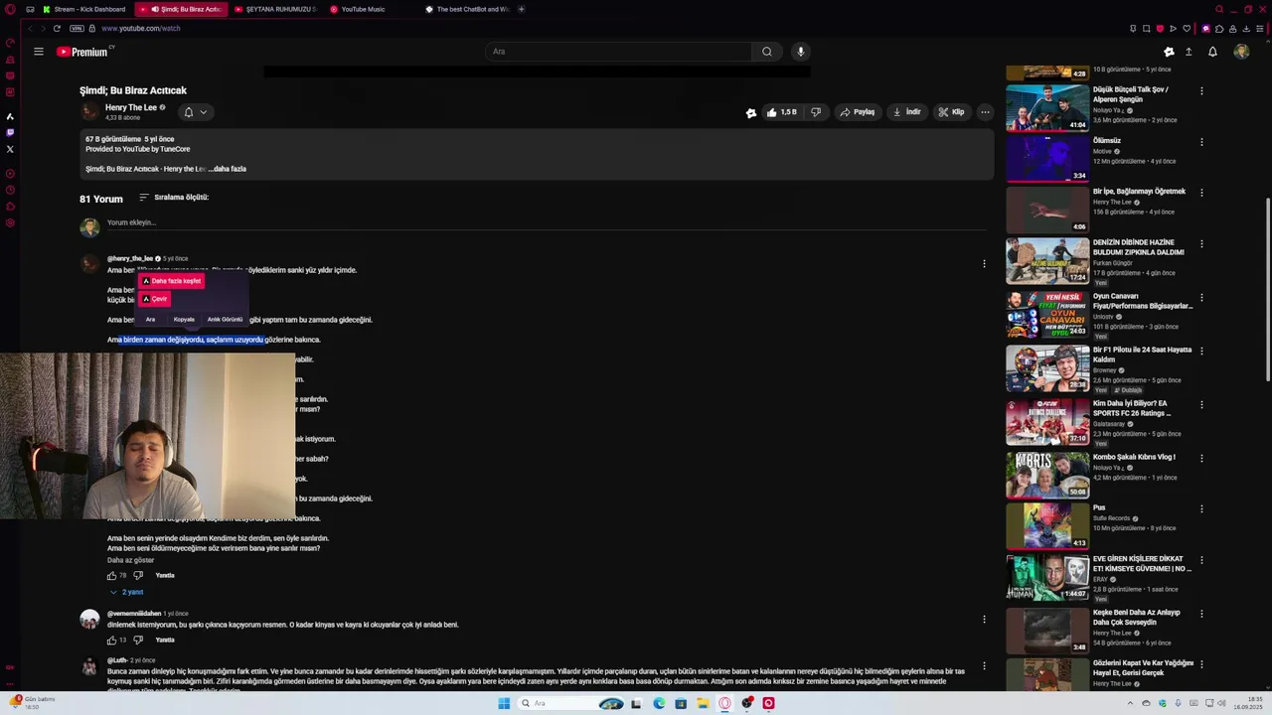Choose Çevir in selection popup
Image resolution: width=1272 pixels, height=715 pixels.
(154, 299)
